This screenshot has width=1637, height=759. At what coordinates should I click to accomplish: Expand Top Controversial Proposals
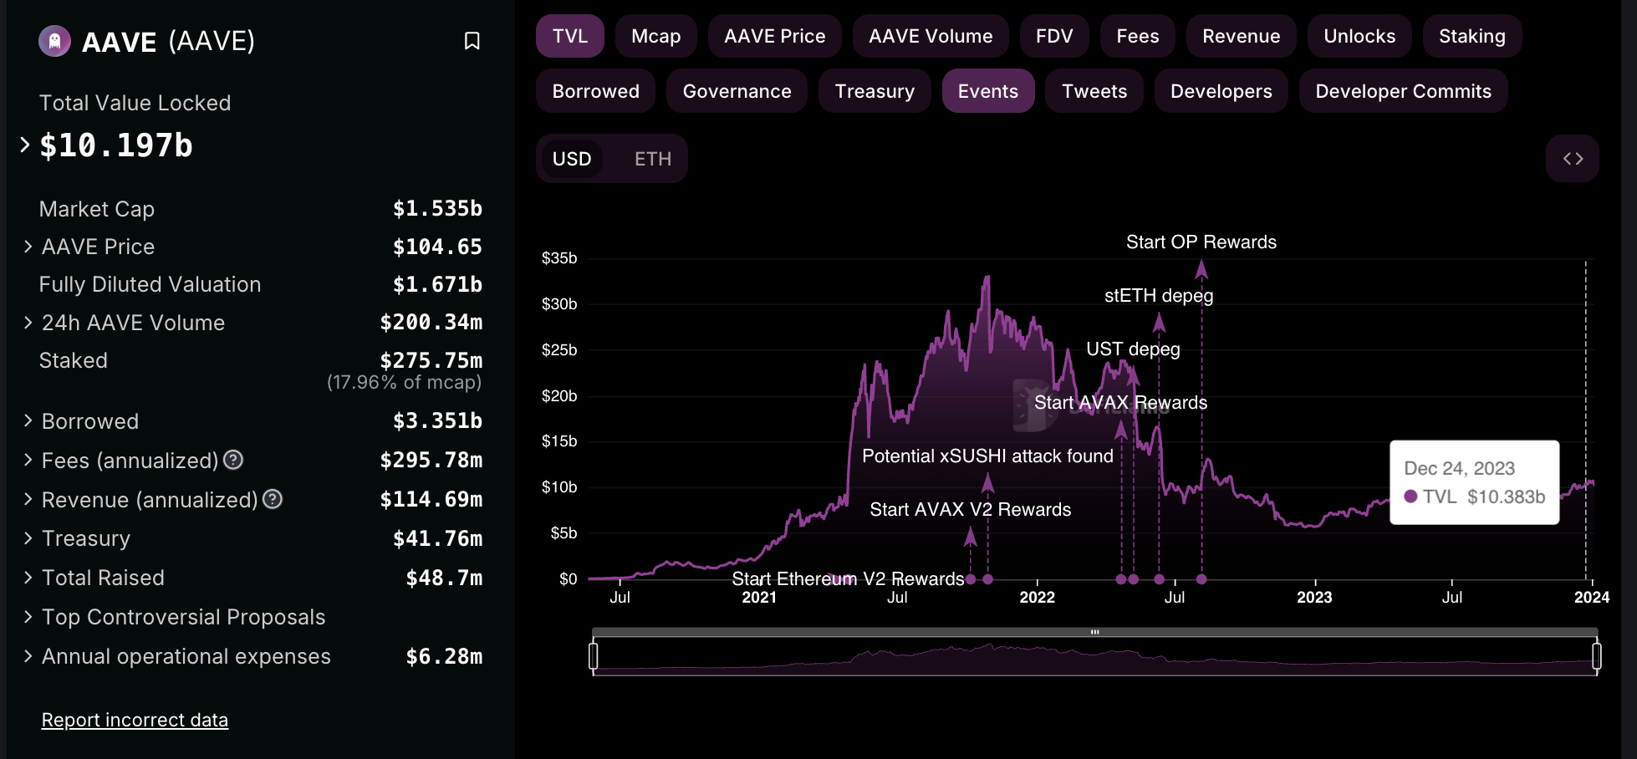(x=28, y=617)
